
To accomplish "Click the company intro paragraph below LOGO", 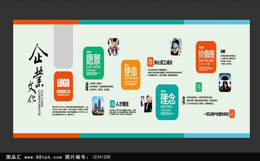I will [70, 111].
